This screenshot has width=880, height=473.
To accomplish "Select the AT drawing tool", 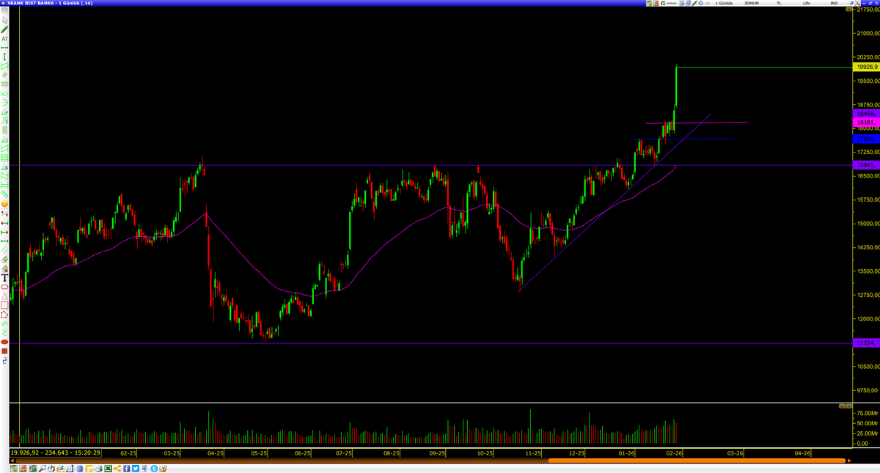I will [4, 39].
